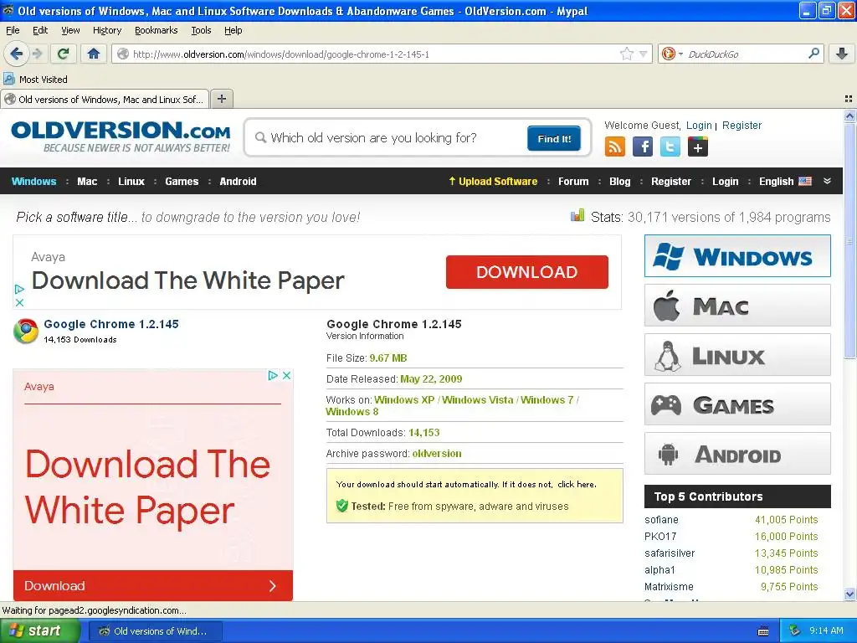Click the Windows sidebar category button
857x643 pixels.
737,256
